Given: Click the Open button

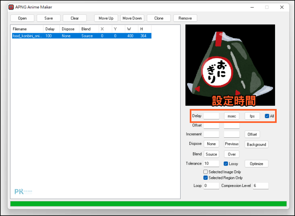Looking at the screenshot, I should [22, 18].
